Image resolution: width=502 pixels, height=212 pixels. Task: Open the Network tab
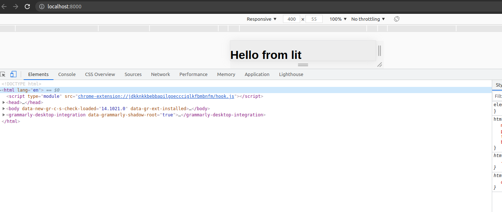tap(160, 74)
